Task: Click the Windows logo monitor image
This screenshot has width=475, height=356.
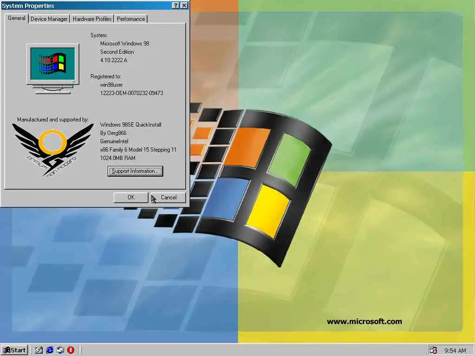Action: 53,69
